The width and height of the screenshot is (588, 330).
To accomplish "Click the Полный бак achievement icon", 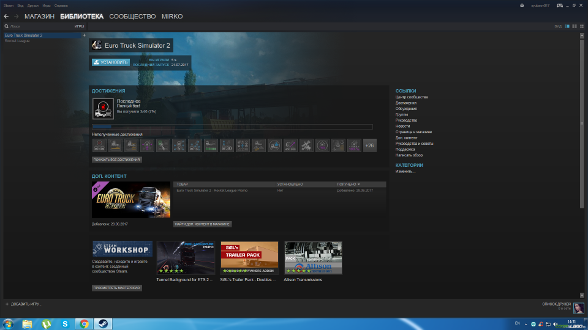I will 103,109.
